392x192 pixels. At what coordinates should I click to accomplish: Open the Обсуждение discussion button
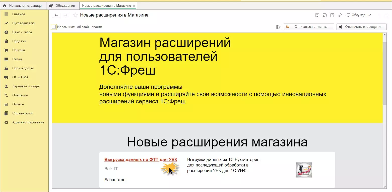click(x=358, y=15)
